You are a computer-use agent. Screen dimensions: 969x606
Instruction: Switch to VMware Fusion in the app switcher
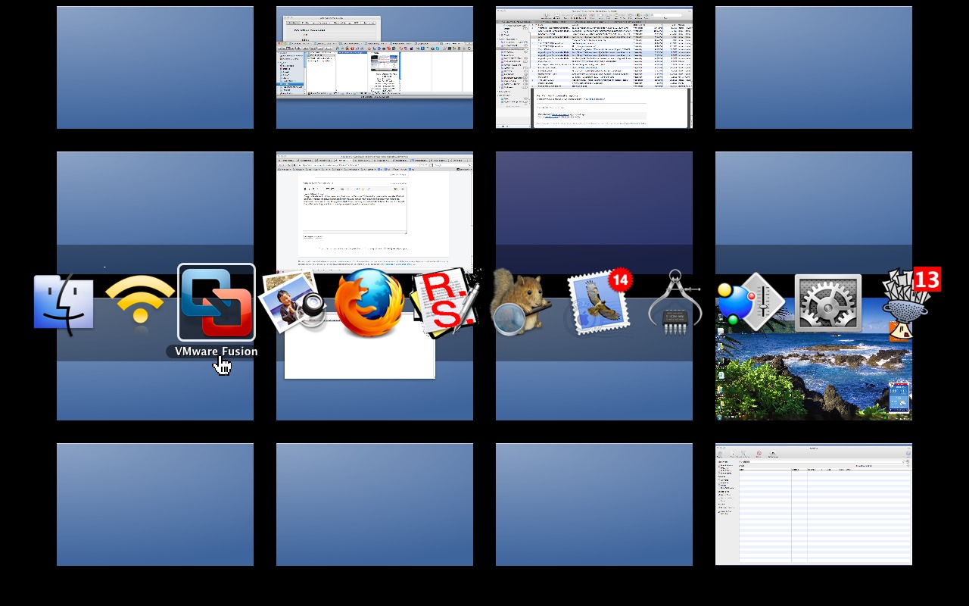217,302
